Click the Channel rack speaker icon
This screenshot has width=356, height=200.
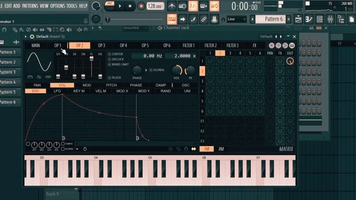coord(160,28)
